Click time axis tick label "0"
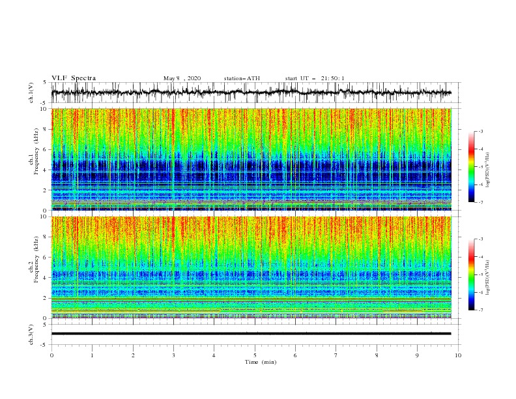This screenshot has height=399, width=516. pos(51,355)
